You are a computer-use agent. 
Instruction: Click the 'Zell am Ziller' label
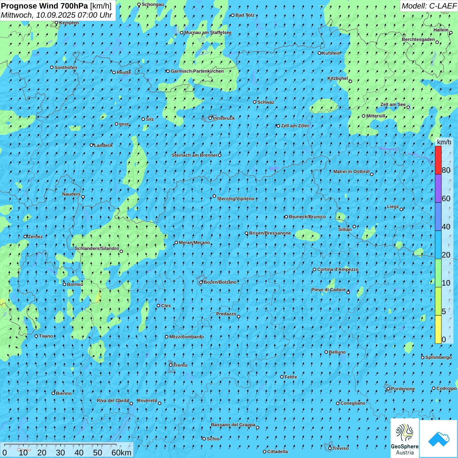295,126
